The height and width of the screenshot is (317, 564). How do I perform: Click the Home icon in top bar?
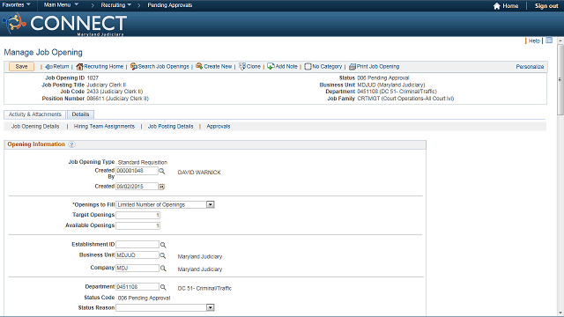point(497,6)
